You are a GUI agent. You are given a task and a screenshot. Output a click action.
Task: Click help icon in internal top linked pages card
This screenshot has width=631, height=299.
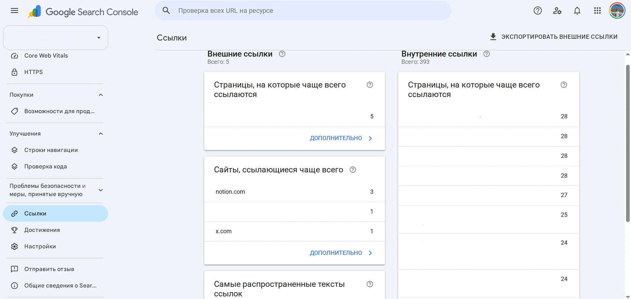(564, 85)
